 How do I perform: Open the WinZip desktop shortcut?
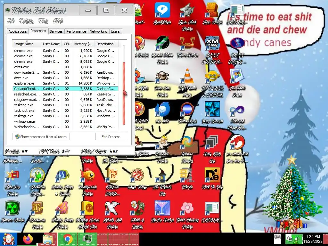187,179
